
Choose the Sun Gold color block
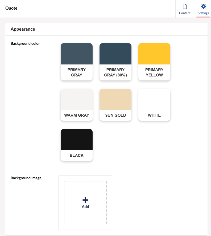click(115, 100)
